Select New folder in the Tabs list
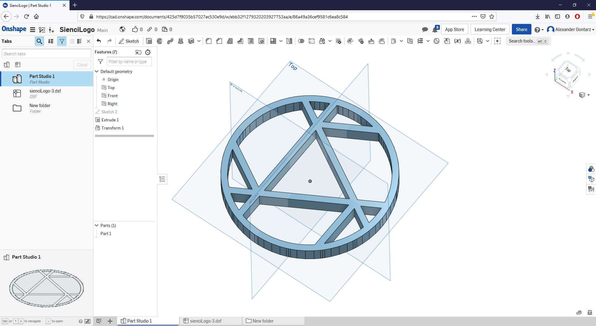This screenshot has height=326, width=596. (47, 108)
